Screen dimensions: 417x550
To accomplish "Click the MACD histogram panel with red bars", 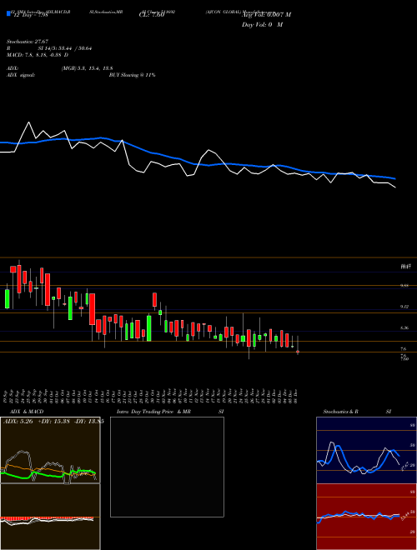I will click(x=50, y=517).
